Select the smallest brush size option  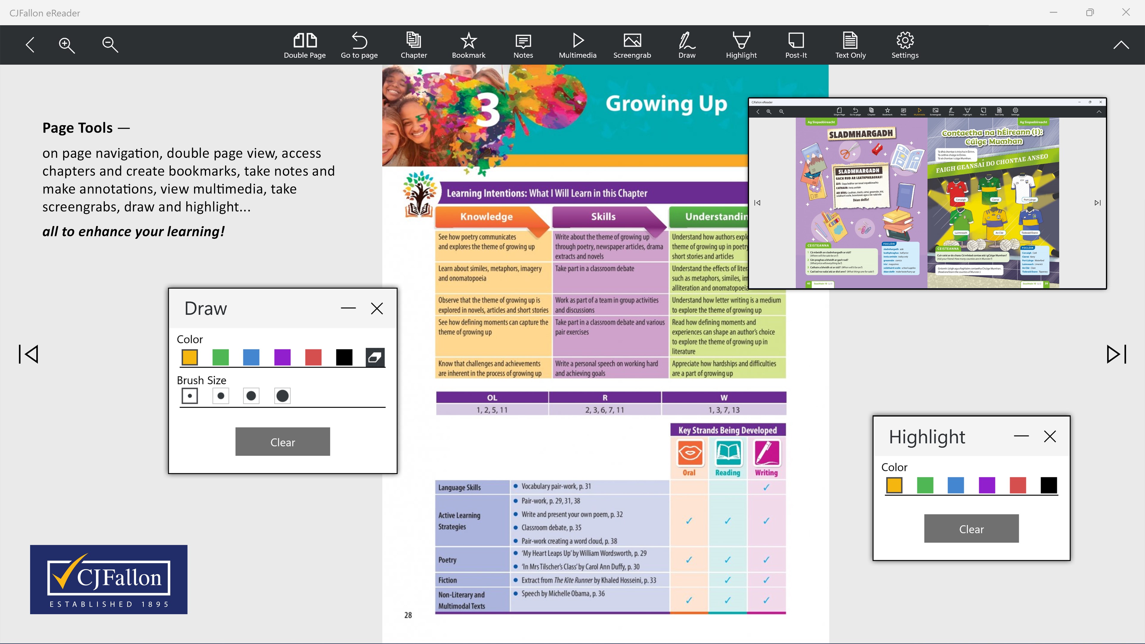tap(190, 396)
